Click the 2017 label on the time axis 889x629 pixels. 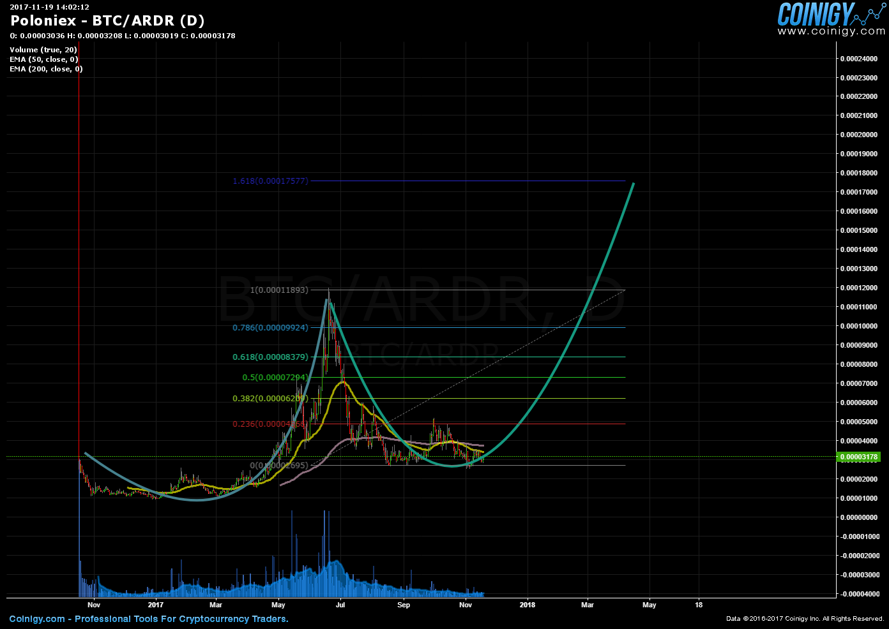(x=155, y=605)
